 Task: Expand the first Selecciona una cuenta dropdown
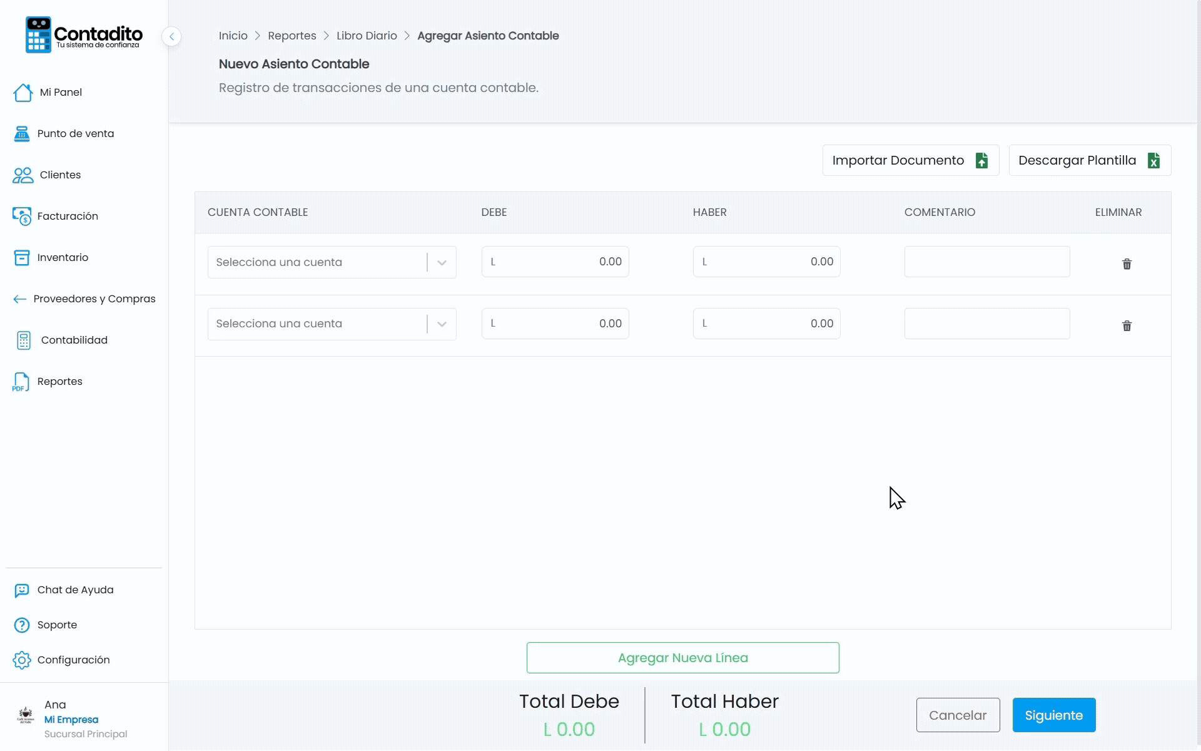pyautogui.click(x=332, y=262)
